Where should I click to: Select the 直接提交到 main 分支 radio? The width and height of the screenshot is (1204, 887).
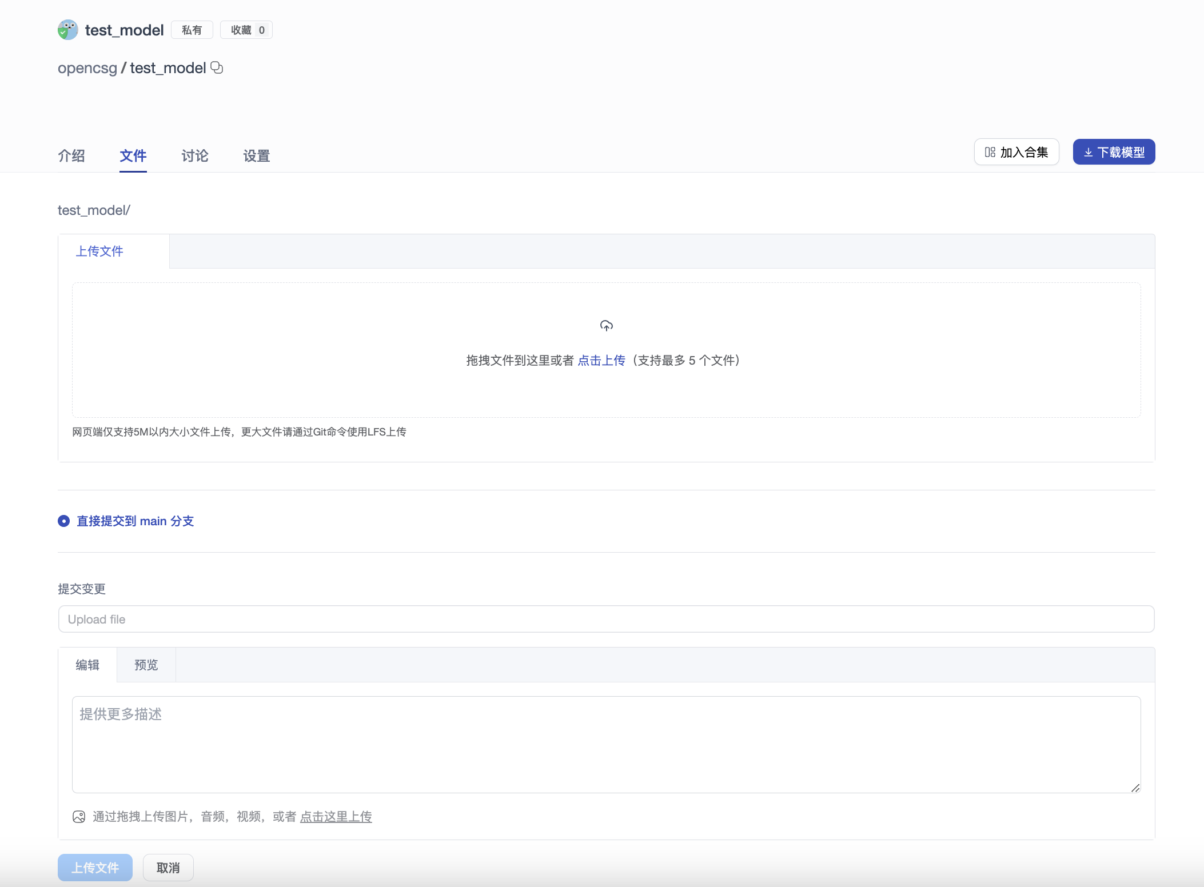click(x=63, y=521)
